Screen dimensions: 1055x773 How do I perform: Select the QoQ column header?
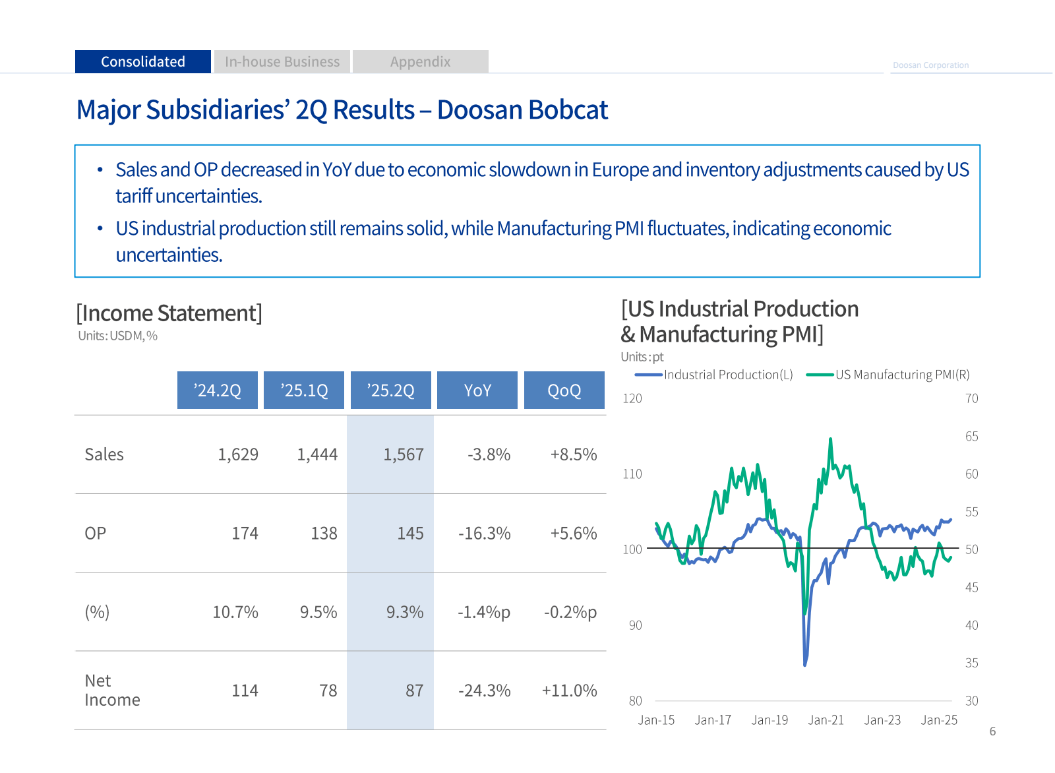pyautogui.click(x=564, y=390)
